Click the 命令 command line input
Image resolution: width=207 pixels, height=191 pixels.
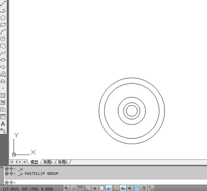(105, 182)
